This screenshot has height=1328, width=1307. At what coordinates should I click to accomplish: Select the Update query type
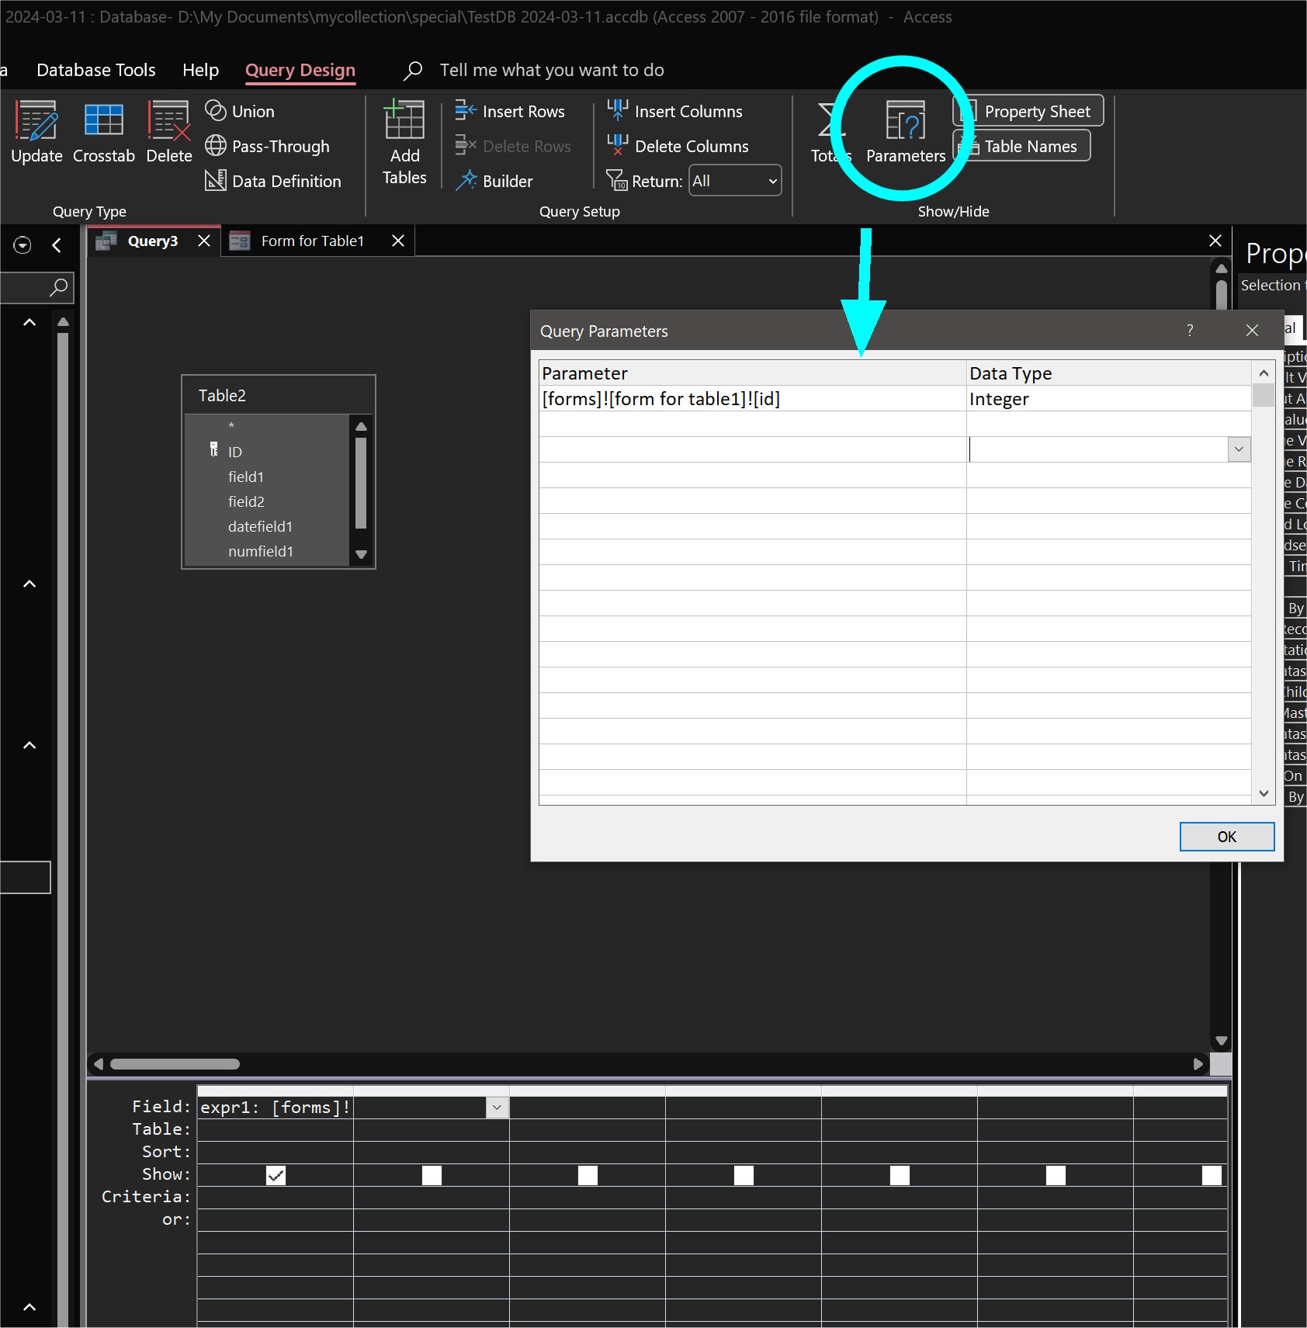36,132
